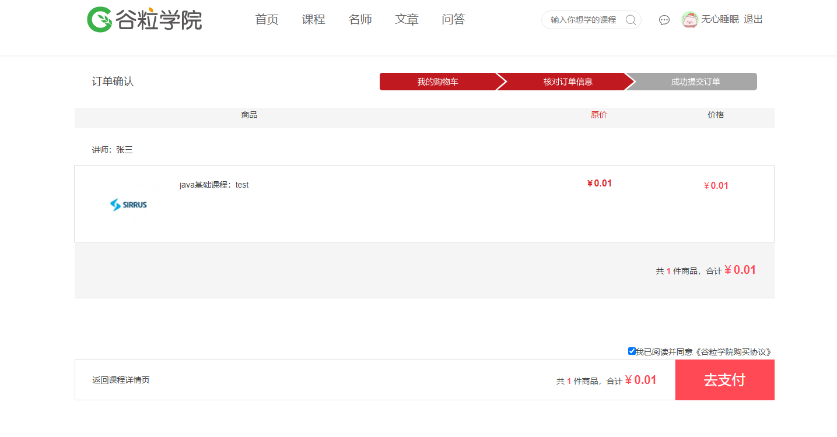
Task: Go to the 课程 nav item
Action: [x=314, y=19]
